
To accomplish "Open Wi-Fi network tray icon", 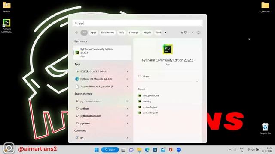I will [249, 150].
